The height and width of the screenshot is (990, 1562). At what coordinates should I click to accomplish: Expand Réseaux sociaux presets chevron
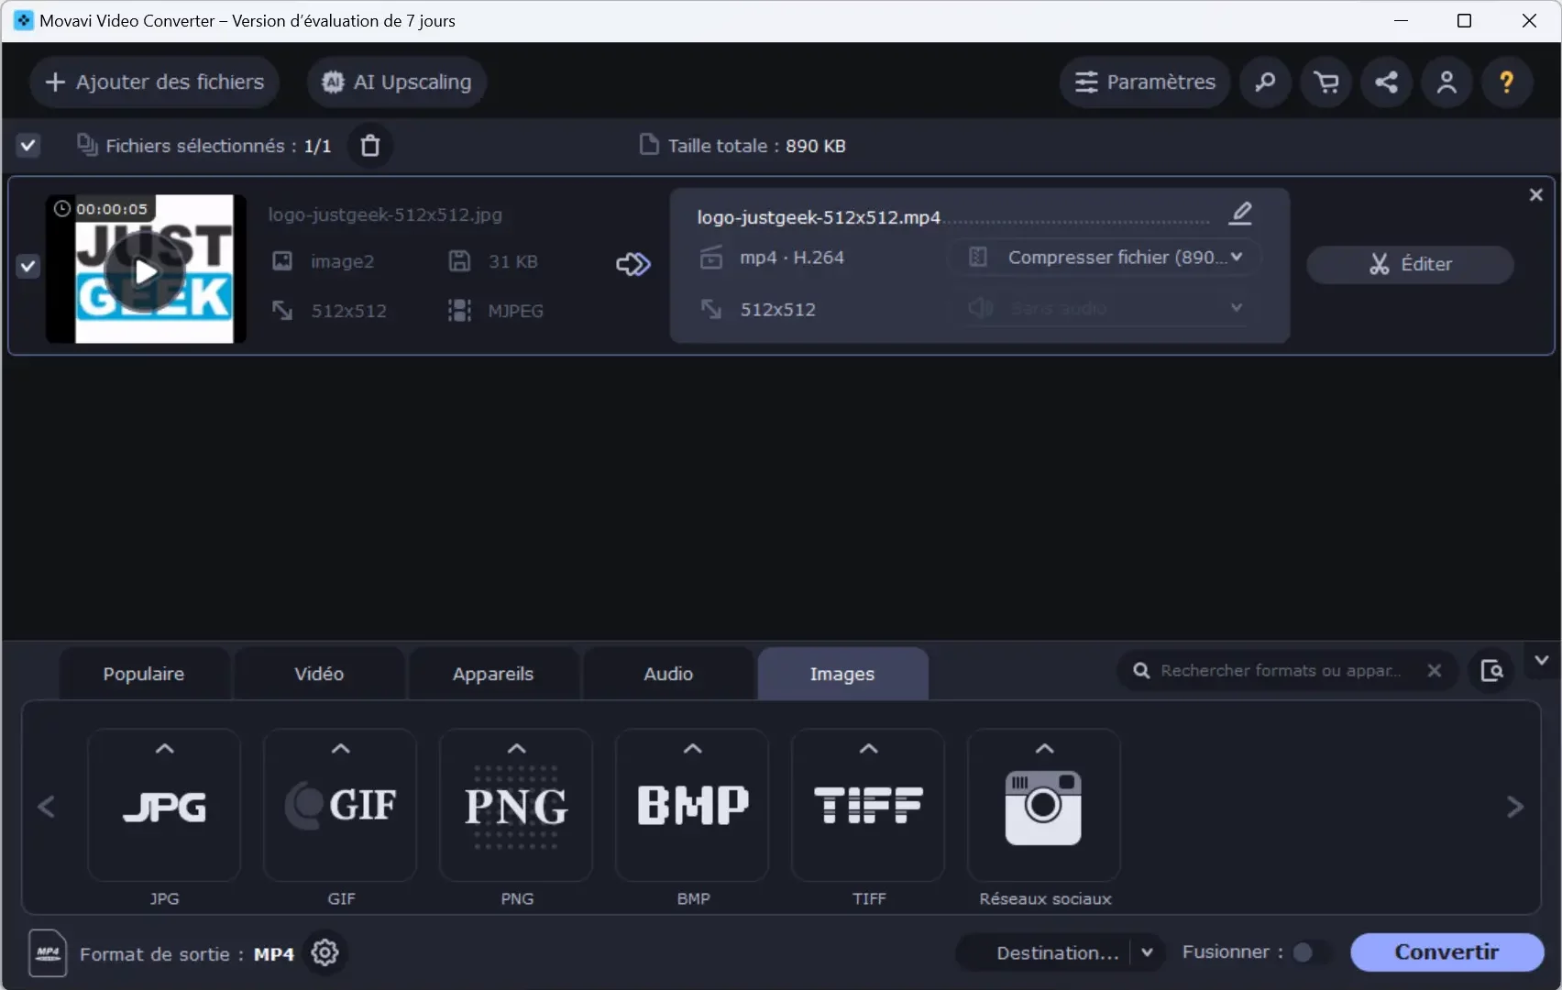pos(1044,748)
